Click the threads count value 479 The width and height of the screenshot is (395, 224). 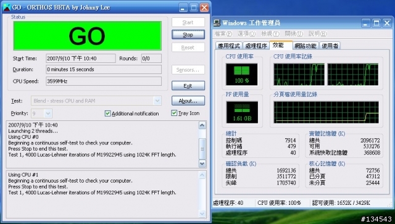click(291, 146)
